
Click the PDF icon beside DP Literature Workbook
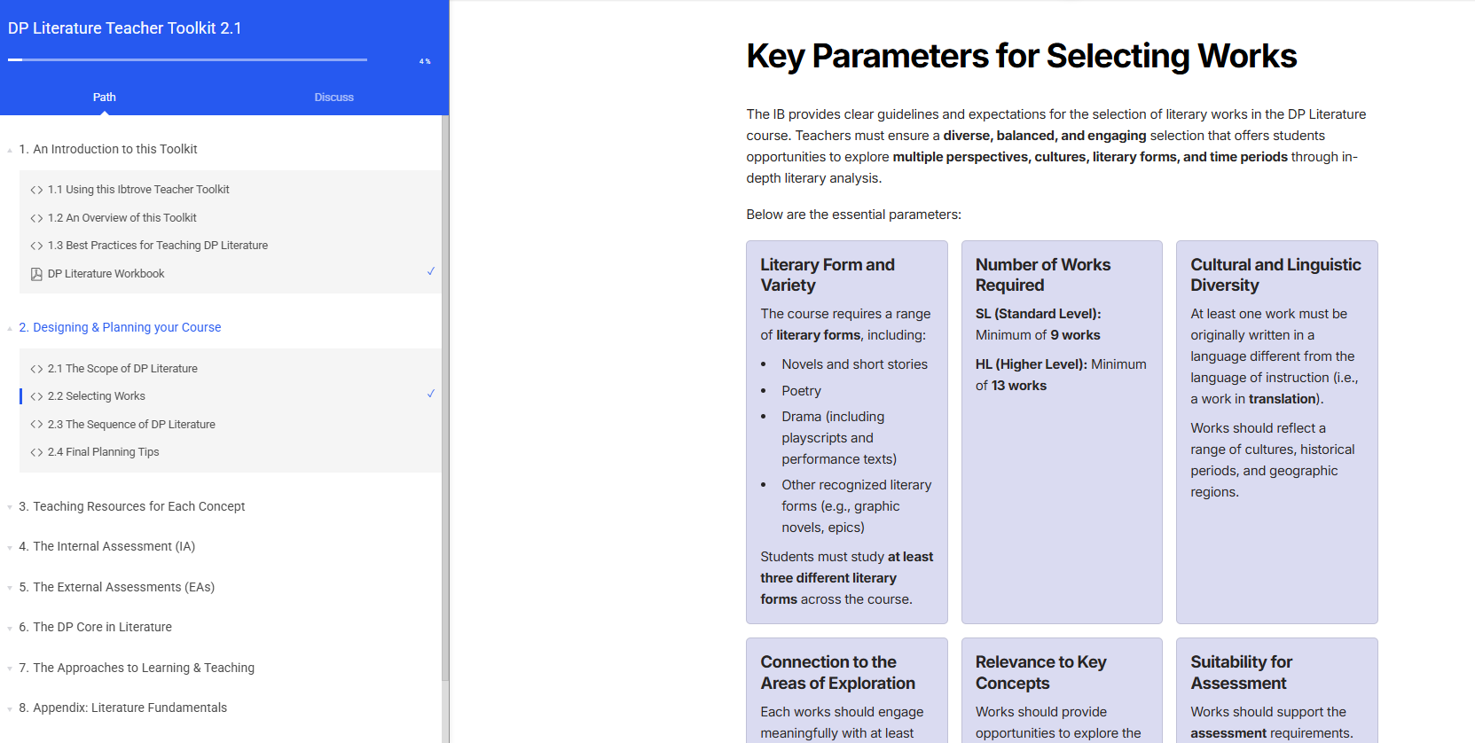coord(36,274)
